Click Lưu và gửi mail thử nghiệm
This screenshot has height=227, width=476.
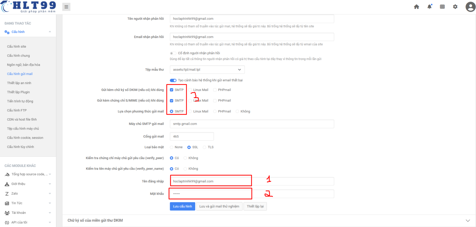point(219,206)
